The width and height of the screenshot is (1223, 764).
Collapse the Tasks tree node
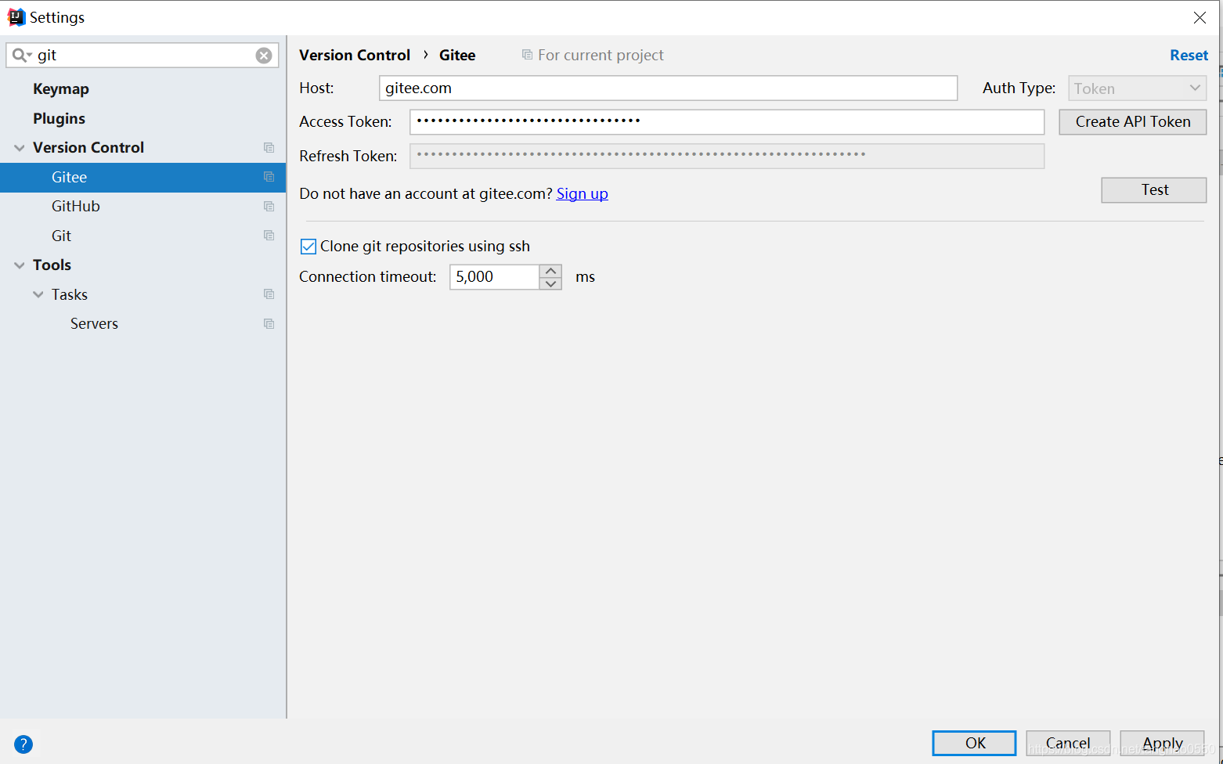tap(38, 294)
